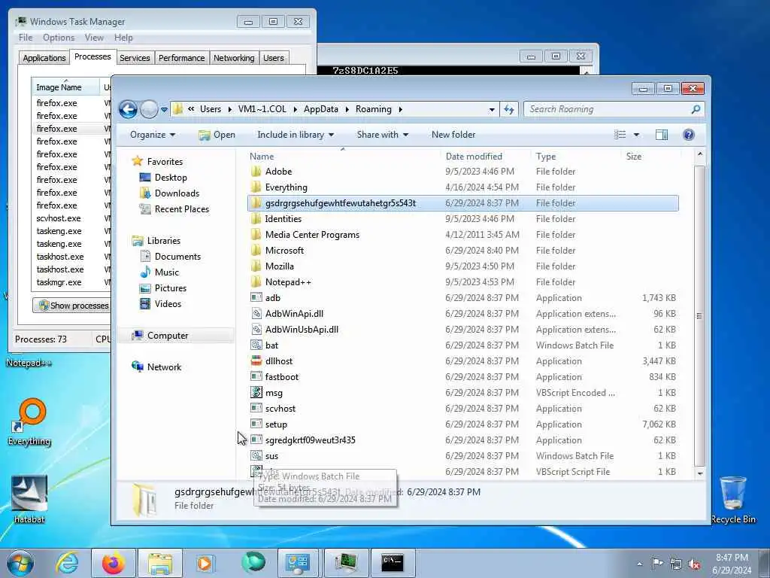Open File menu in Task Manager
Image resolution: width=770 pixels, height=578 pixels.
point(26,38)
